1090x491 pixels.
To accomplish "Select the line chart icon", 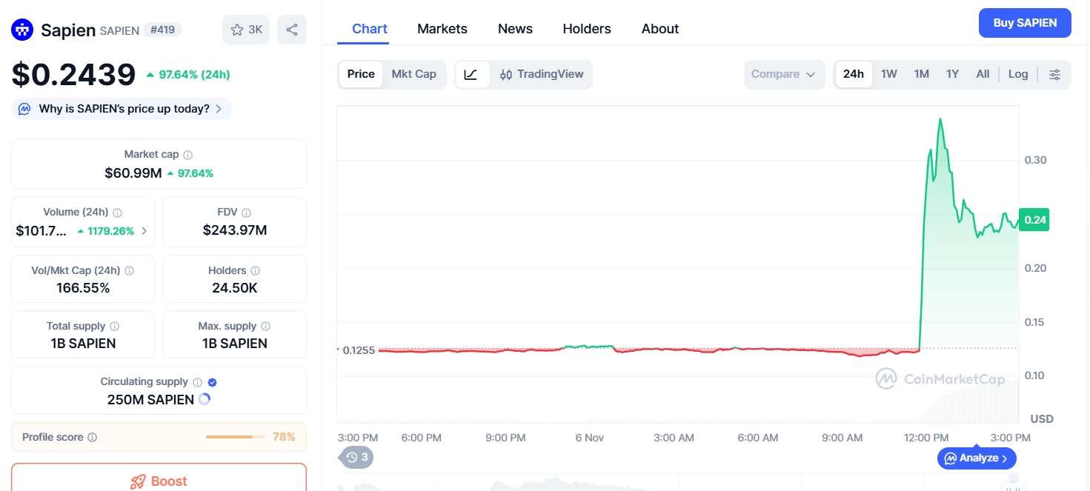I will pos(471,74).
